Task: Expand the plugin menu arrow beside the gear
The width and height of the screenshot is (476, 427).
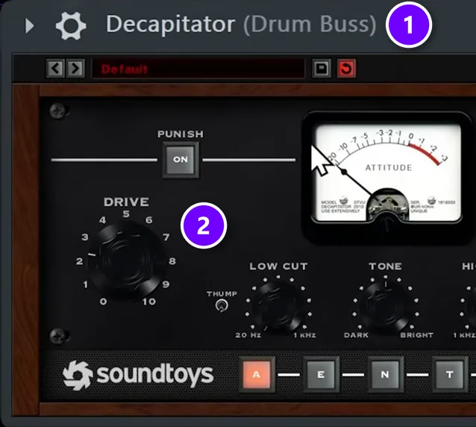Action: (x=29, y=26)
